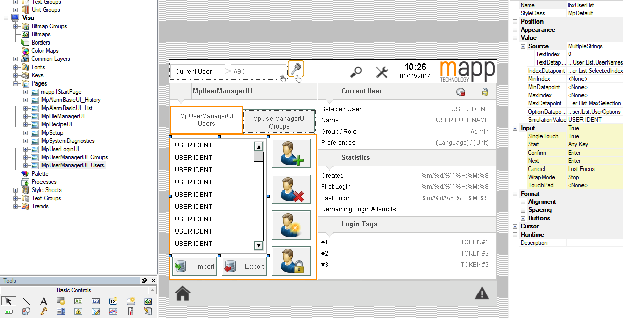Select the MpUserManagerUI_Groups page
Viewport: 624px width, 318px height.
click(x=75, y=157)
